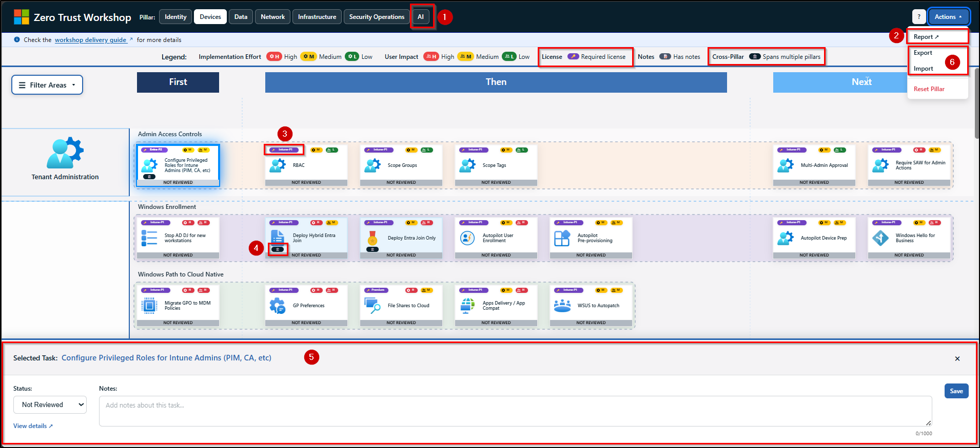Click in the Notes text area
980x448 pixels.
pos(516,411)
